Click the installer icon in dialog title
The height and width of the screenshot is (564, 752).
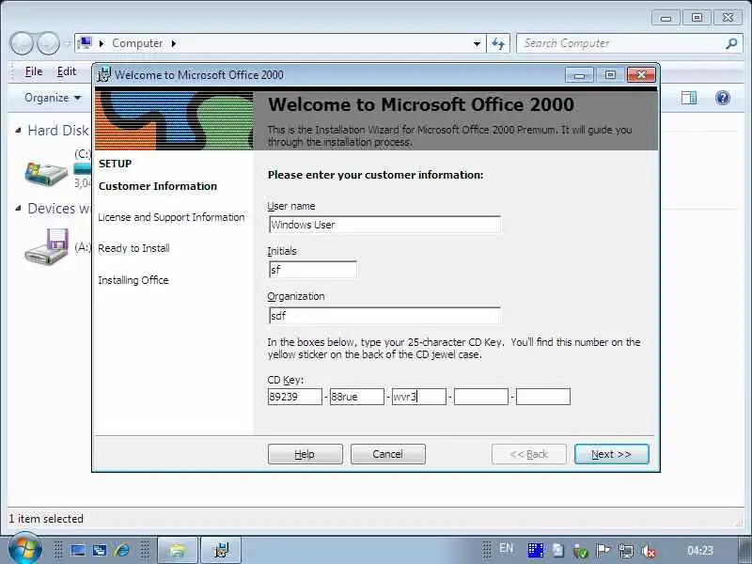point(103,75)
